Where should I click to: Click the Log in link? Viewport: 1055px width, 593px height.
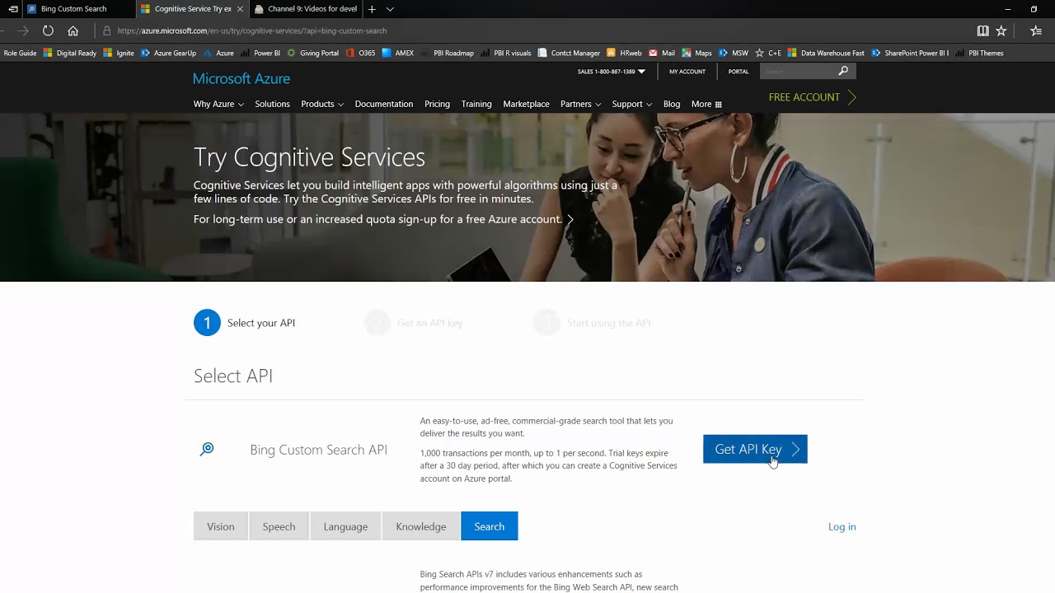pyautogui.click(x=842, y=527)
